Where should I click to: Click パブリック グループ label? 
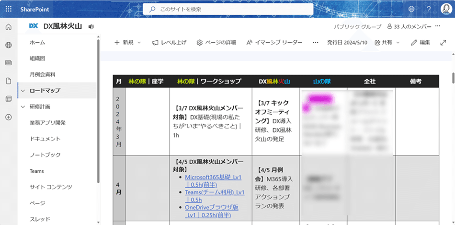[357, 26]
